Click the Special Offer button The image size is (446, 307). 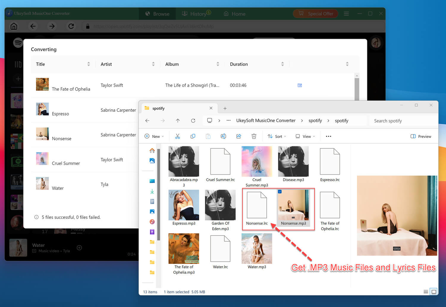pos(315,14)
